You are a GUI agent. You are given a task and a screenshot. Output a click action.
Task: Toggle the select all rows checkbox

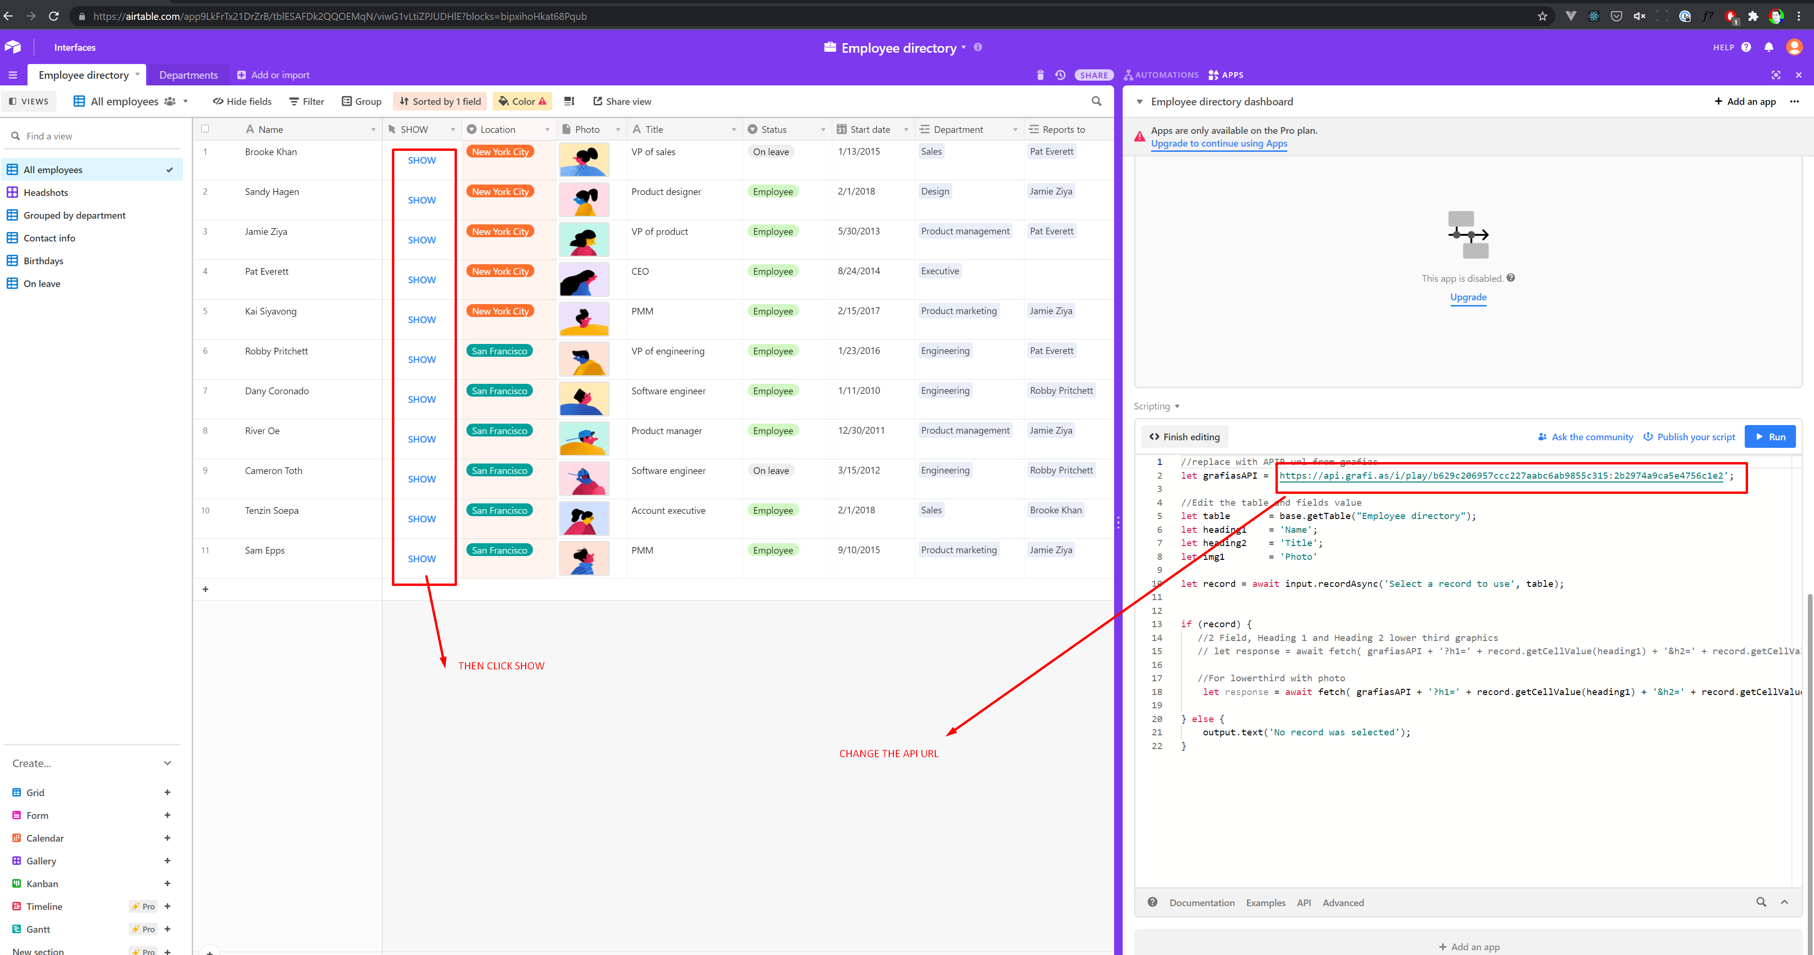pyautogui.click(x=205, y=129)
